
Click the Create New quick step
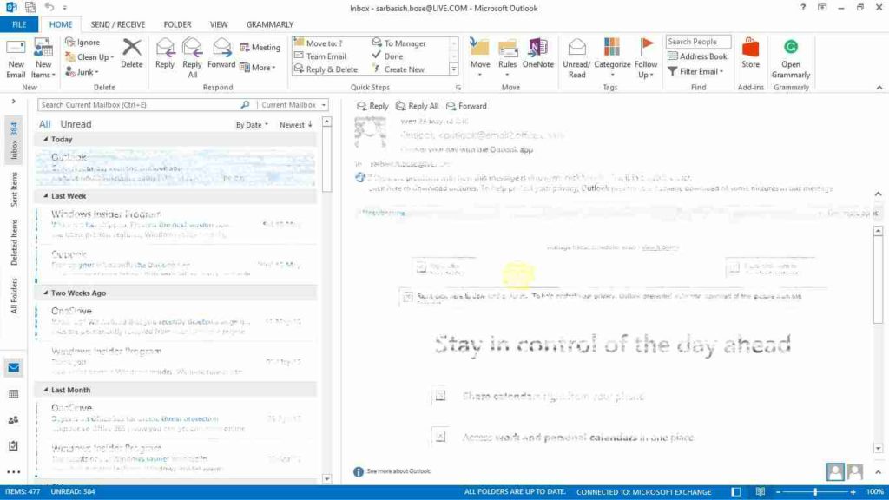click(x=398, y=69)
